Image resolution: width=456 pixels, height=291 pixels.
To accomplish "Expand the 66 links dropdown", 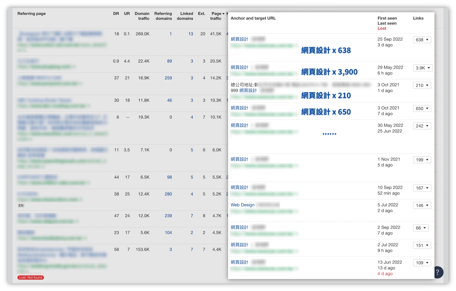I will pyautogui.click(x=421, y=228).
